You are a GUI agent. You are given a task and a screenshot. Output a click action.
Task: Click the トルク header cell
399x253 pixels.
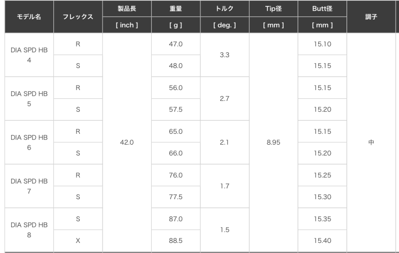[224, 9]
